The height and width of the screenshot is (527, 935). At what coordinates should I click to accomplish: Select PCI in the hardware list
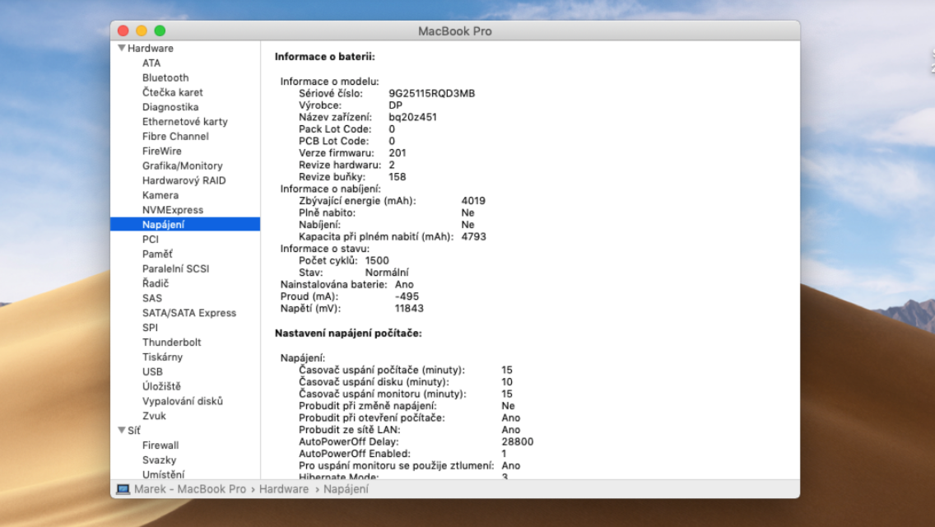click(151, 240)
